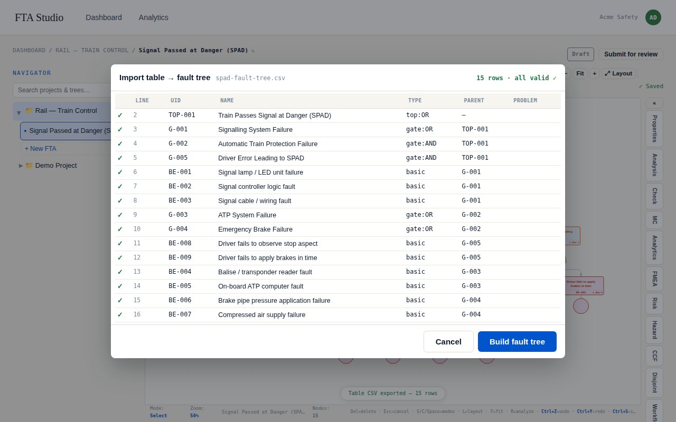Click check mark on G-003 row

(x=120, y=215)
